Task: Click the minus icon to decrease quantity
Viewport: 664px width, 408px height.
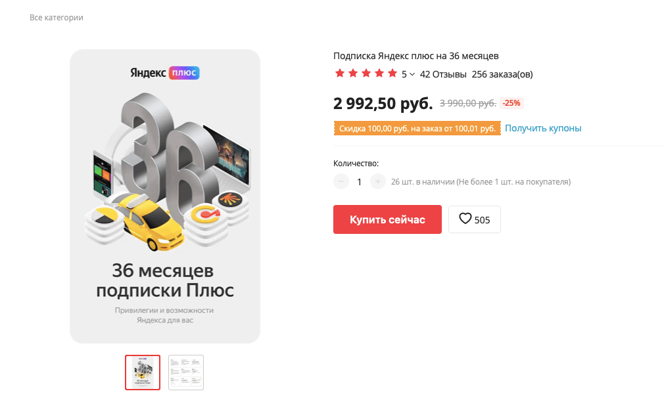Action: (341, 181)
